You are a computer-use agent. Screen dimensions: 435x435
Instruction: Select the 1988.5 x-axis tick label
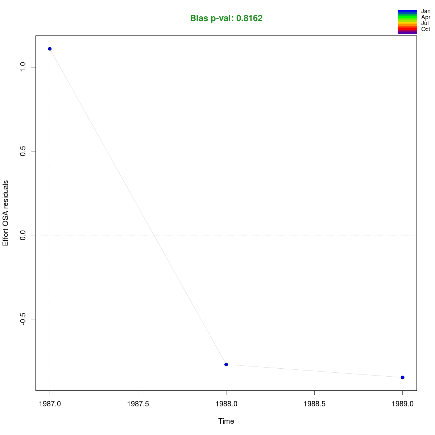314,404
